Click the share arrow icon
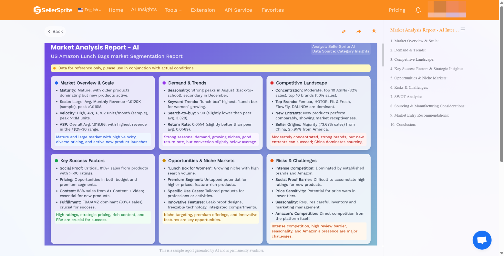 coord(359,31)
